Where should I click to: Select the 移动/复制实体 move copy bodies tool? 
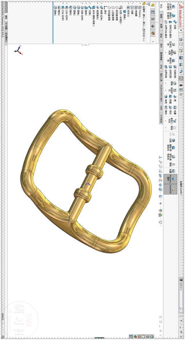click(x=172, y=157)
